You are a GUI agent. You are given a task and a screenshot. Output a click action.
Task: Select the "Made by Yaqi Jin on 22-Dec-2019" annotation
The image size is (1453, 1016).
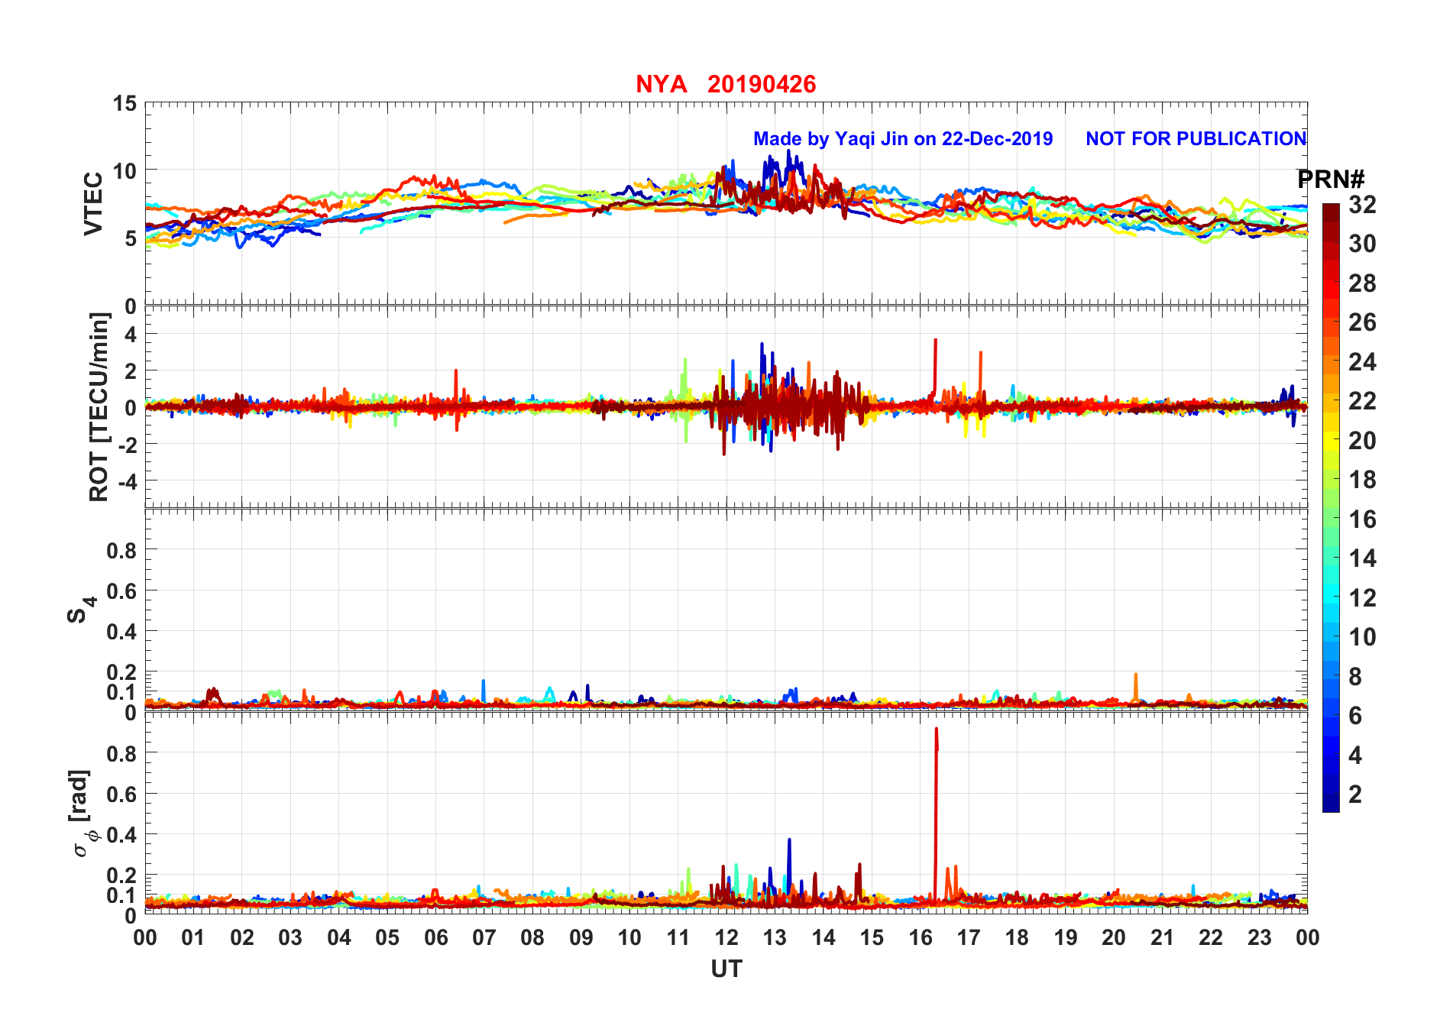(x=903, y=139)
